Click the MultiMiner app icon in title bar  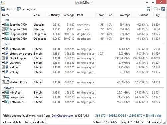[x=3, y=2]
